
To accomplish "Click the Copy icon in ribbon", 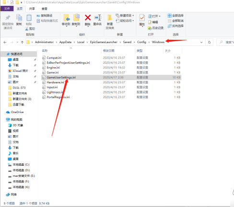I will click(19, 18).
